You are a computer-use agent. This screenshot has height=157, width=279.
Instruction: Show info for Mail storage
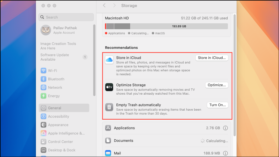[225, 153]
